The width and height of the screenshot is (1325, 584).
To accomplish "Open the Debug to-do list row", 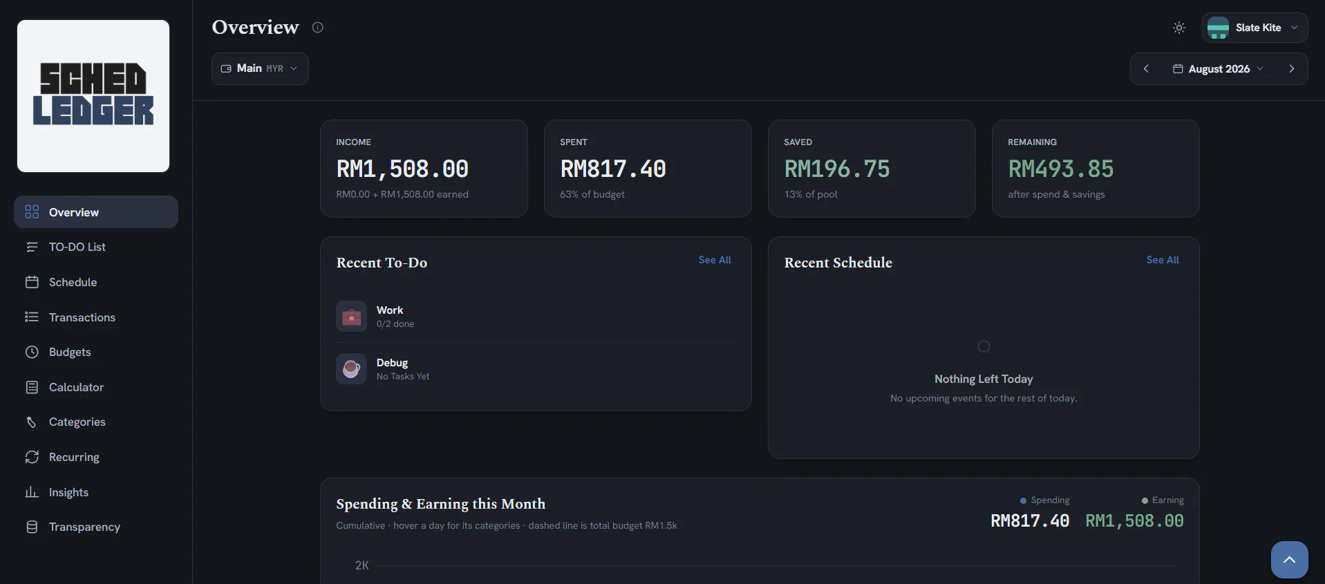I will (536, 369).
